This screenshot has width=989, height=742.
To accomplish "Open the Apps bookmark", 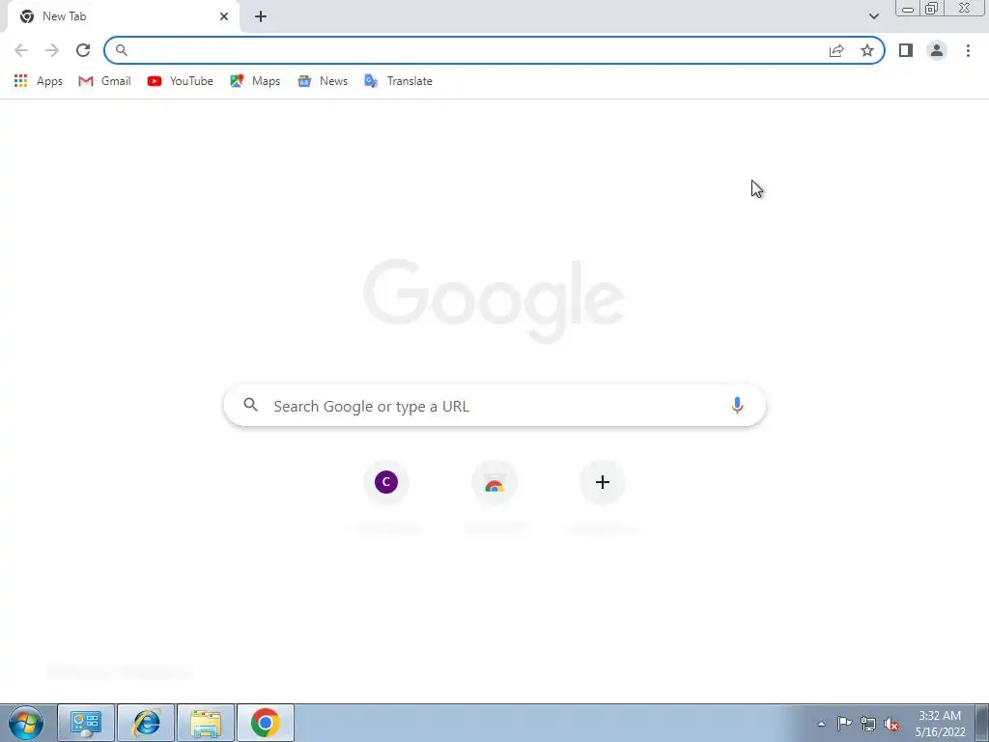I will [x=38, y=81].
